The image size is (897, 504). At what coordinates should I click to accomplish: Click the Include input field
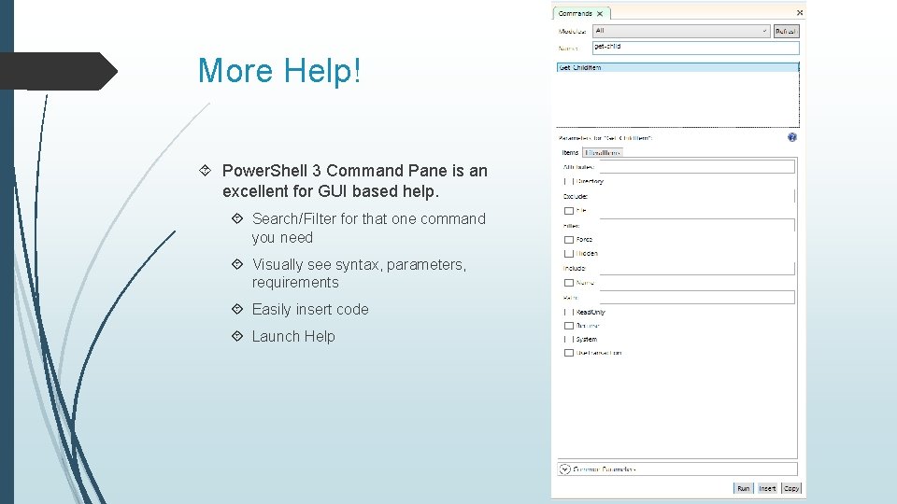[697, 268]
